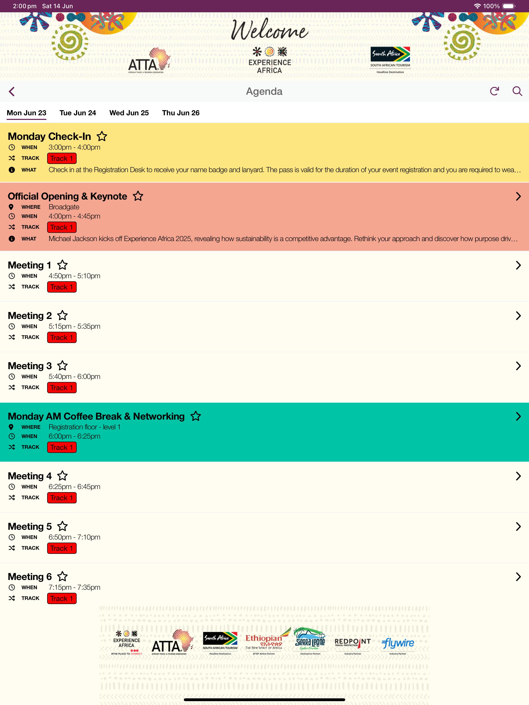Open Sierra Leone destination partner logo
Image resolution: width=529 pixels, height=705 pixels.
click(x=310, y=641)
